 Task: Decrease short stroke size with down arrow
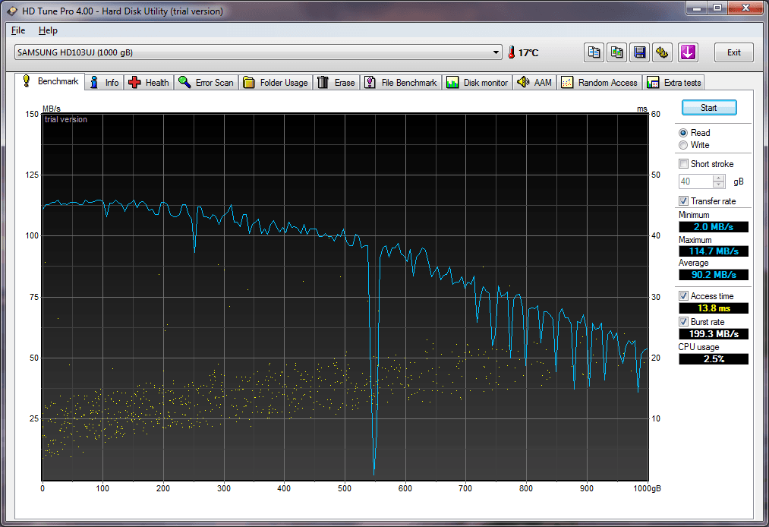pyautogui.click(x=718, y=185)
